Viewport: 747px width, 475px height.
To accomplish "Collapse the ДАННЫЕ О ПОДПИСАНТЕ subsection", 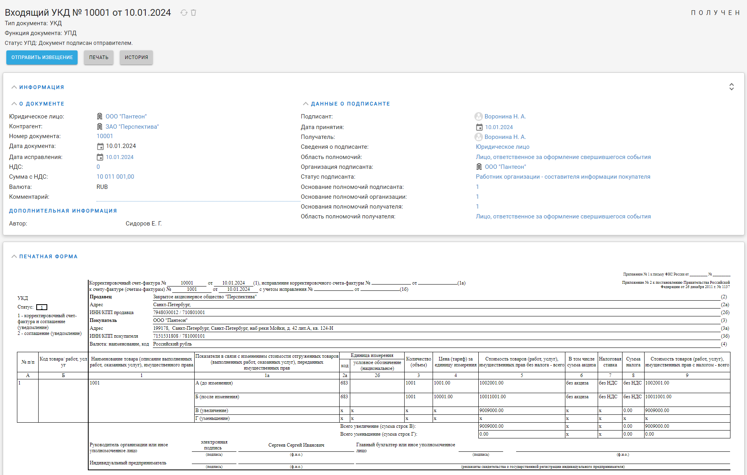I will point(306,104).
